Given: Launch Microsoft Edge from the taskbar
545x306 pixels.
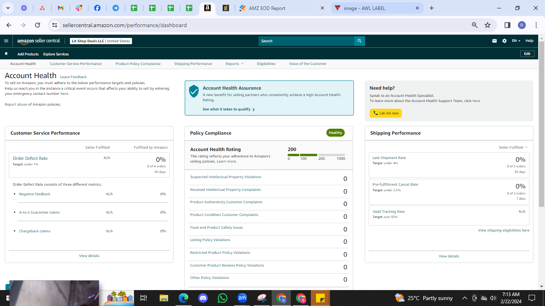Looking at the screenshot, I should click(x=183, y=298).
